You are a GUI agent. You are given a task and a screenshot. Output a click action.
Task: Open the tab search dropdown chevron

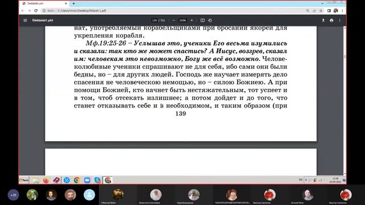click(x=322, y=3)
